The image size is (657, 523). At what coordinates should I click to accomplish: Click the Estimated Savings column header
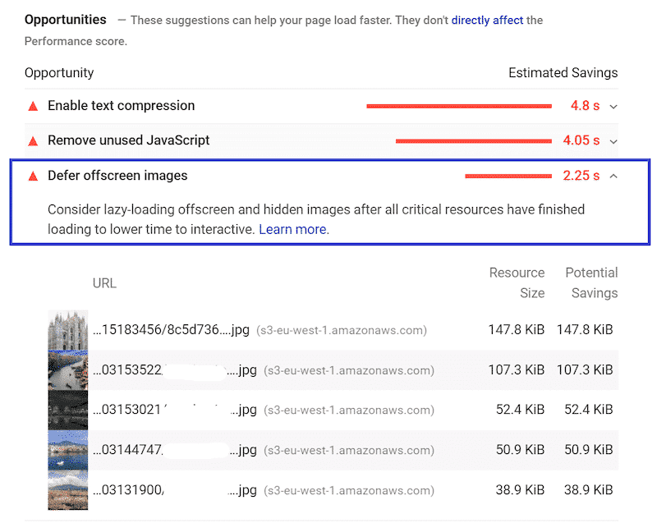coord(563,72)
